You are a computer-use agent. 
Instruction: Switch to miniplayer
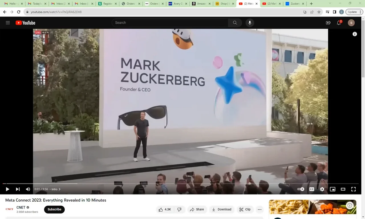coord(332,189)
